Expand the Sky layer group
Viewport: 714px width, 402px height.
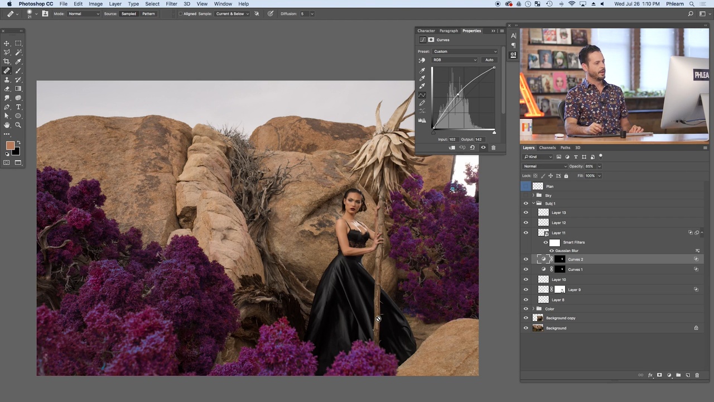point(533,195)
